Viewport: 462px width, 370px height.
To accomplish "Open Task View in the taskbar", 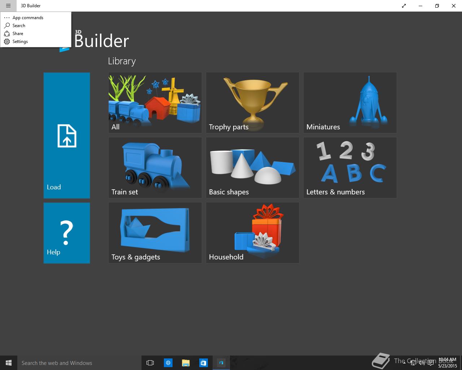I will pyautogui.click(x=150, y=363).
